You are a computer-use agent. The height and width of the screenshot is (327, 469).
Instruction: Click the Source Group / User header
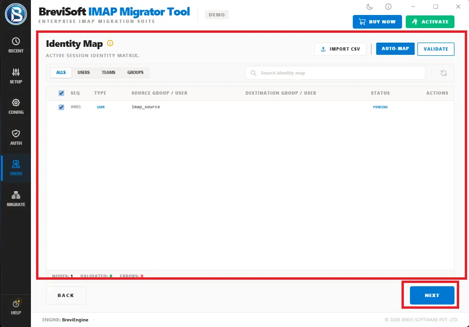click(x=159, y=93)
